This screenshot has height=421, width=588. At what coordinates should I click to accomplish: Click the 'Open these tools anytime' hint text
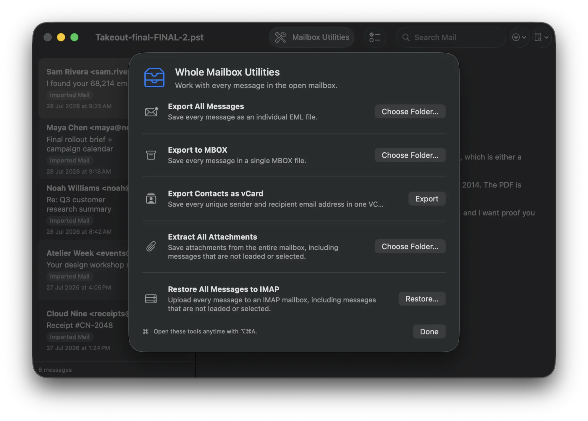205,331
